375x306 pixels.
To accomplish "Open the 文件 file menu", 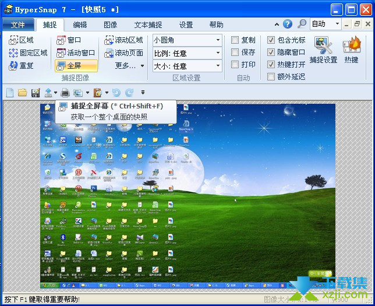I will (18, 24).
